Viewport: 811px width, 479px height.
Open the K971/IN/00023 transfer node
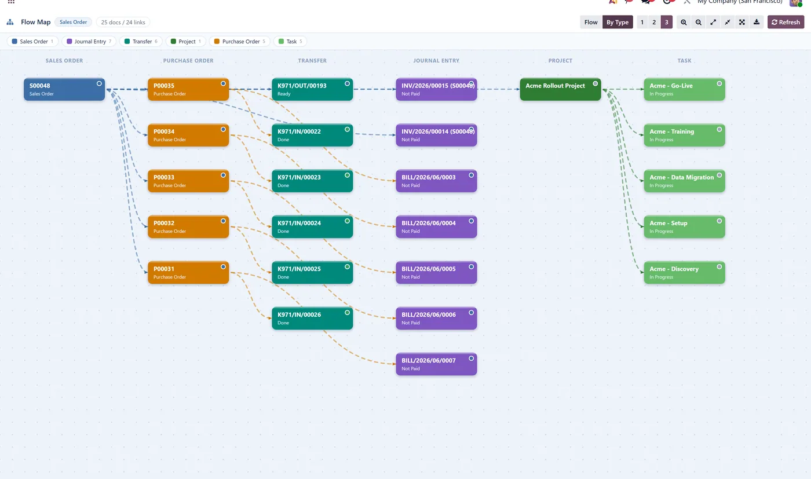click(312, 181)
